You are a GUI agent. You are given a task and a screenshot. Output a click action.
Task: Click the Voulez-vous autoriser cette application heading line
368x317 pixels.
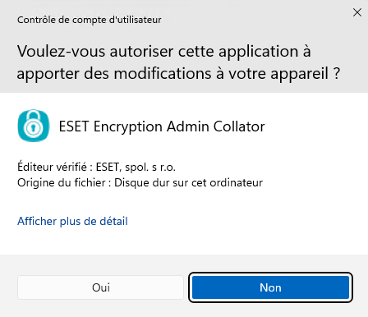[x=163, y=52]
